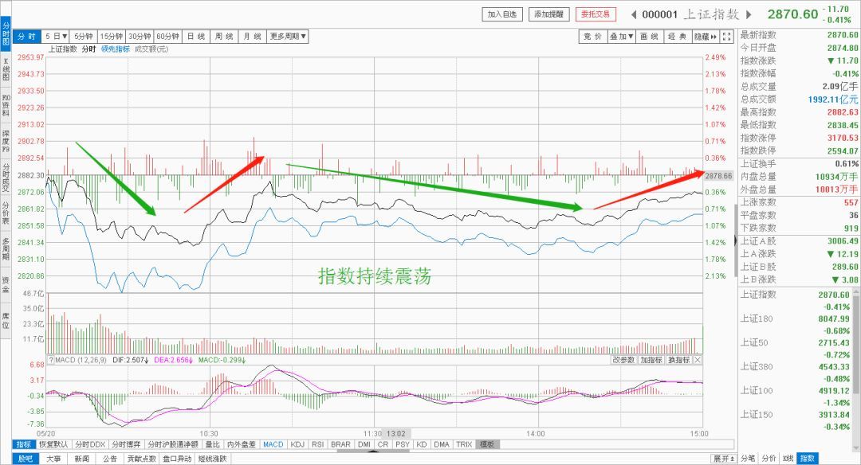Toggle fullscreen chart icon
Viewport: 861px width, 465px height.
[x=727, y=37]
